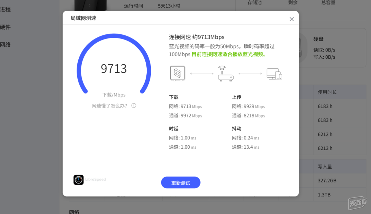
Task: Click the 下载/Mbps gauge label
Action: (114, 95)
